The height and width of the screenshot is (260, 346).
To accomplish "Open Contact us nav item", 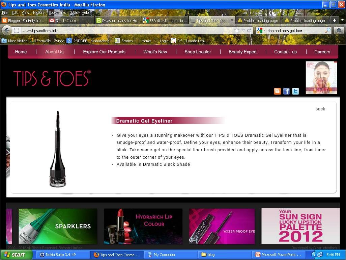I will coord(285,52).
